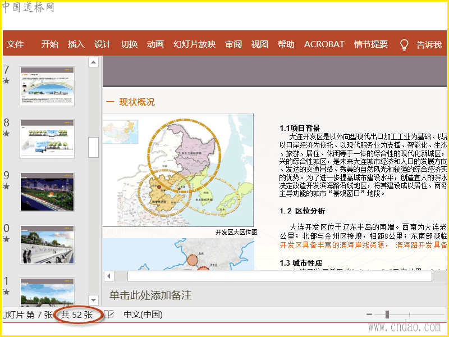Click the spell check icon in status bar
The image size is (449, 337).
[109, 315]
